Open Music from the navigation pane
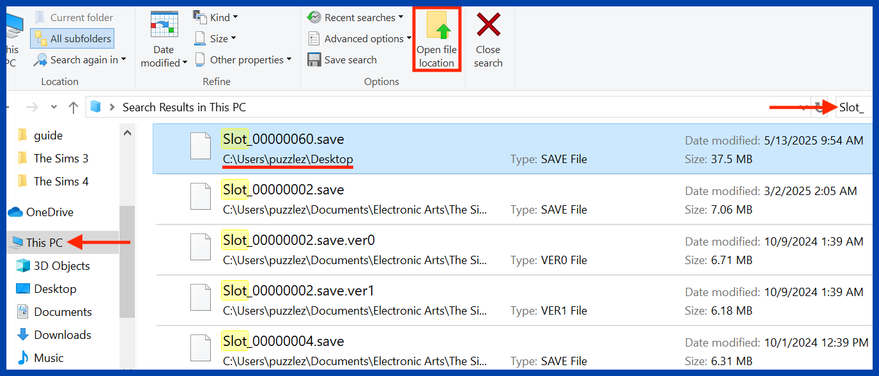 pos(49,357)
